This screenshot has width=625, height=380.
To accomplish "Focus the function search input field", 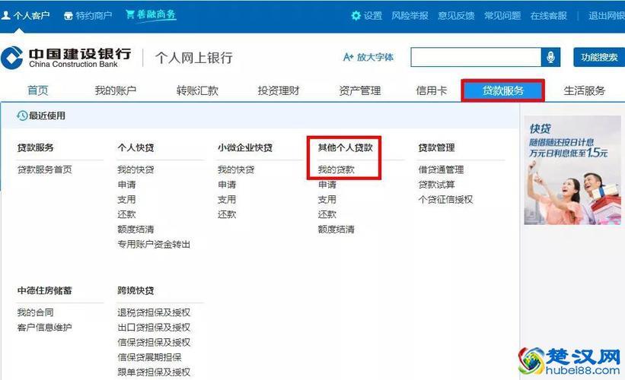I will 476,57.
